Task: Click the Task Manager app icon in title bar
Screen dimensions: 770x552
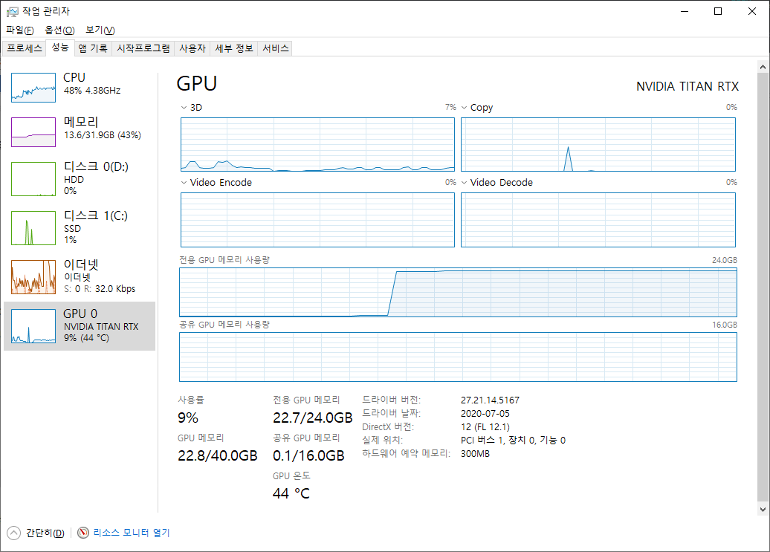Action: pyautogui.click(x=13, y=11)
